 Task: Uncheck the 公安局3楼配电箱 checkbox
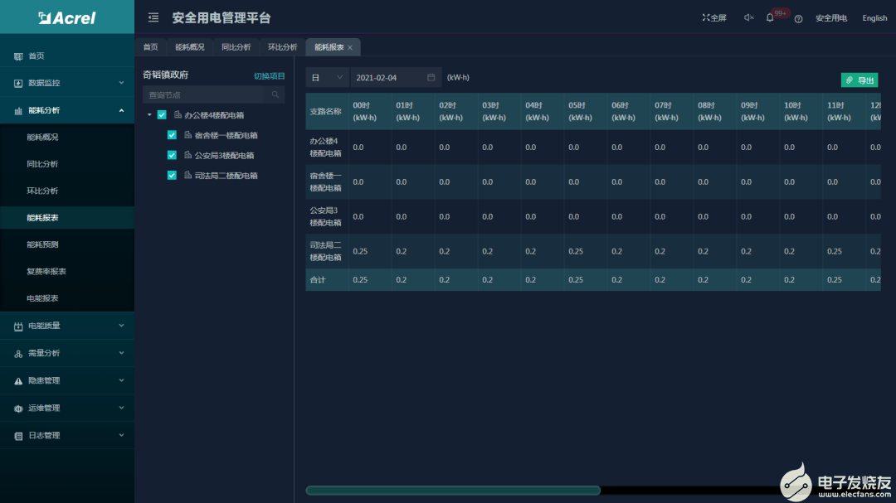(x=172, y=155)
